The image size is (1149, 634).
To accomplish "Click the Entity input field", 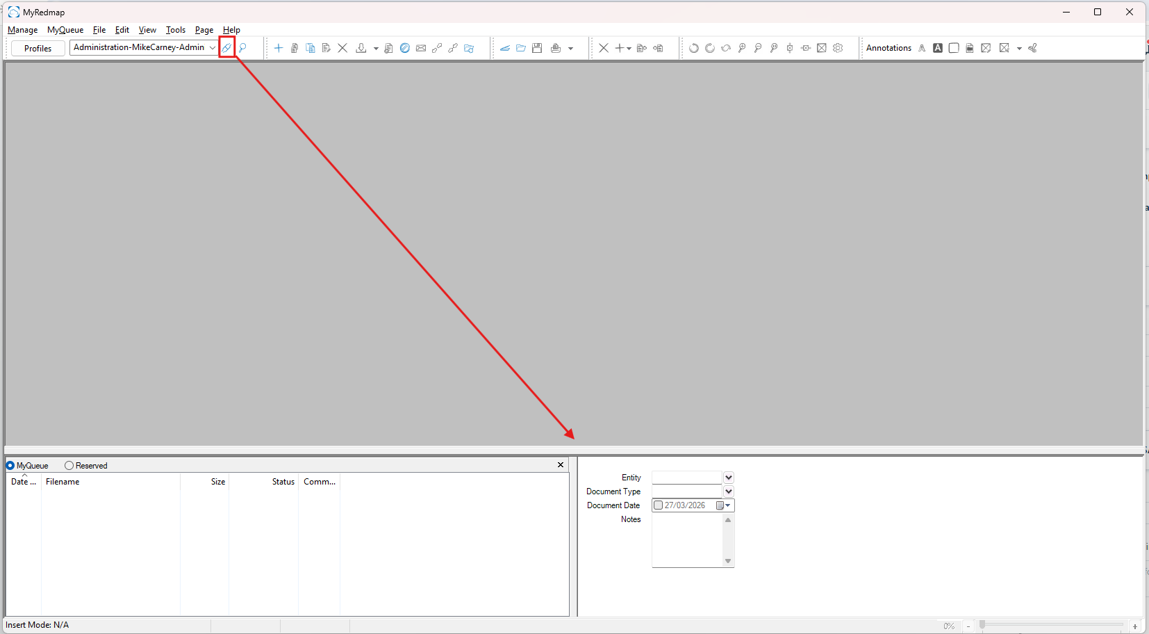I will pos(687,478).
